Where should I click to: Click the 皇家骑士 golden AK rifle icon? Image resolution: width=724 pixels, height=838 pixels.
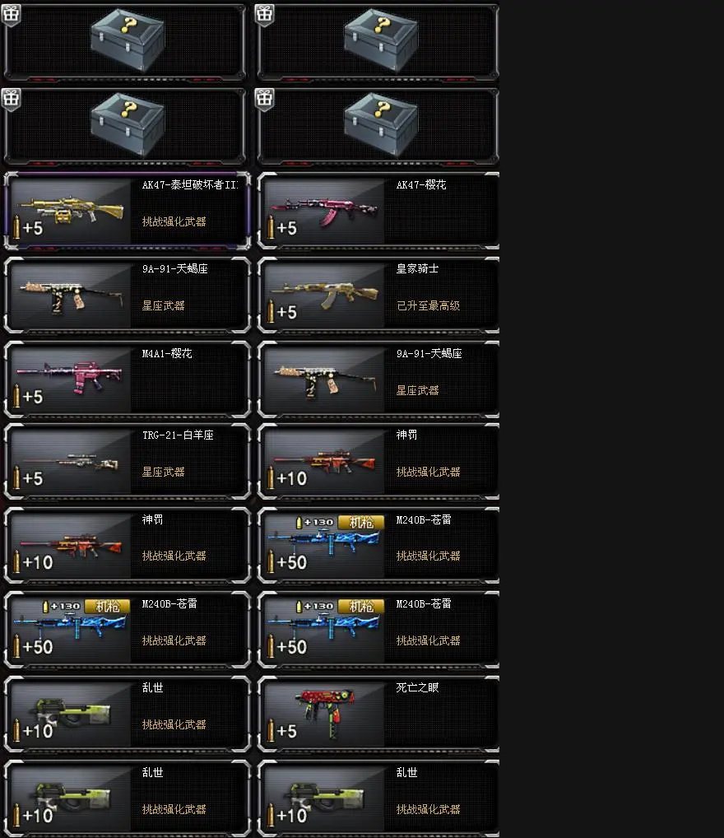(x=324, y=295)
